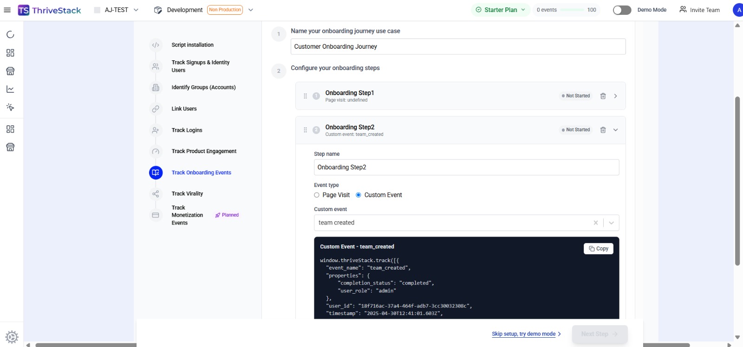Select the Page Visit radio option
Viewport: 743px width, 347px height.
(317, 195)
